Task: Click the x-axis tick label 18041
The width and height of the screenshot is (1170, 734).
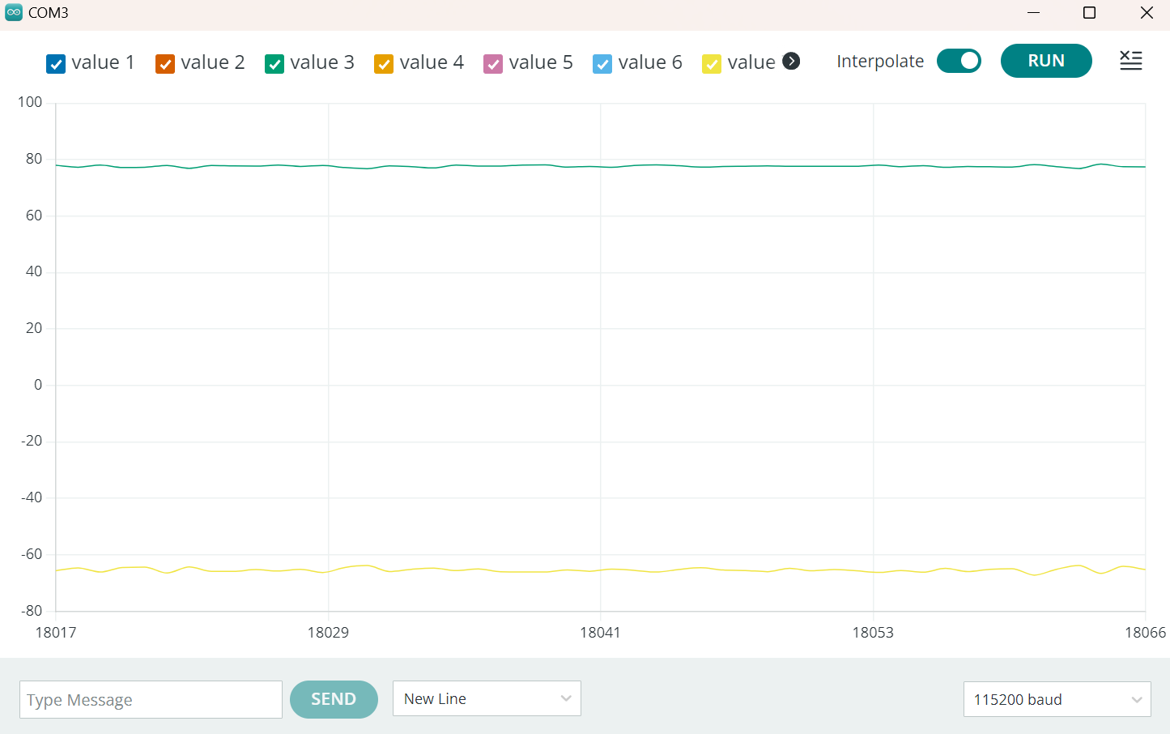Action: [x=600, y=632]
